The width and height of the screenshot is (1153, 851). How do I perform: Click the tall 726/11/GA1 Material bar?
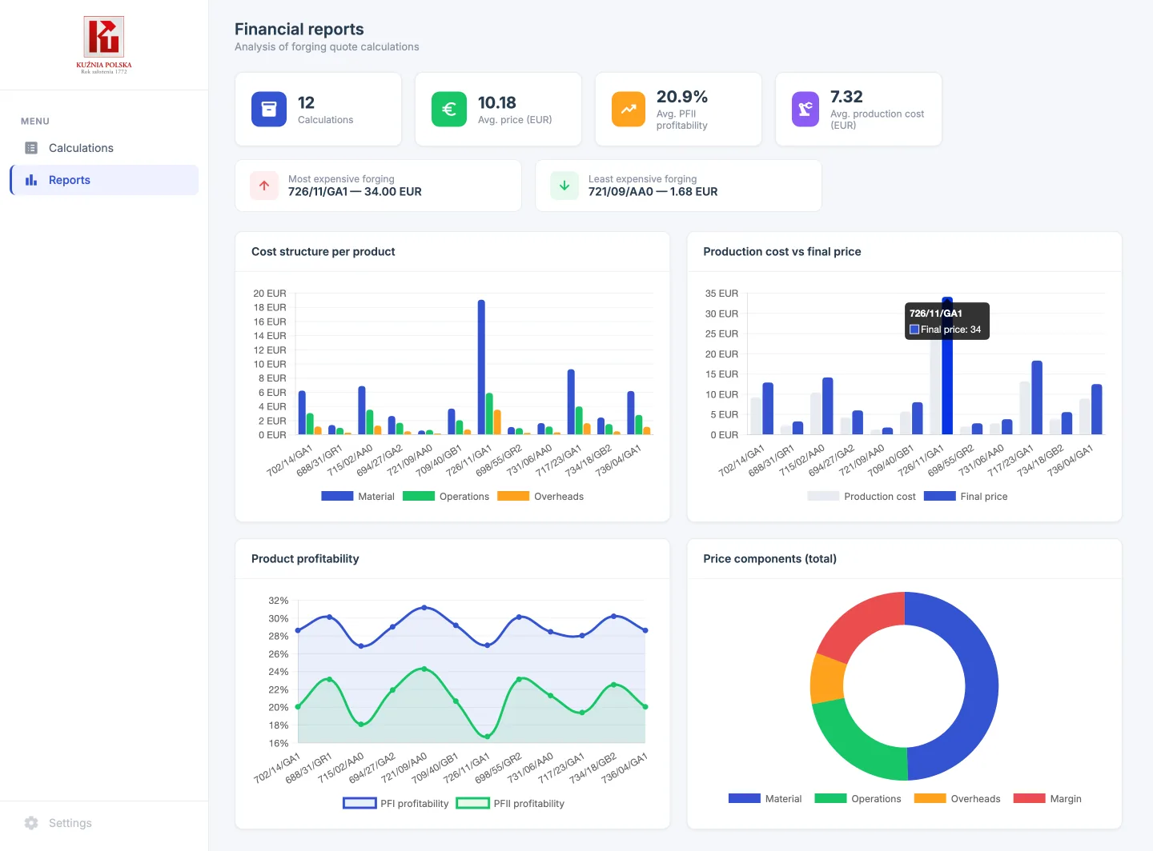tap(481, 367)
